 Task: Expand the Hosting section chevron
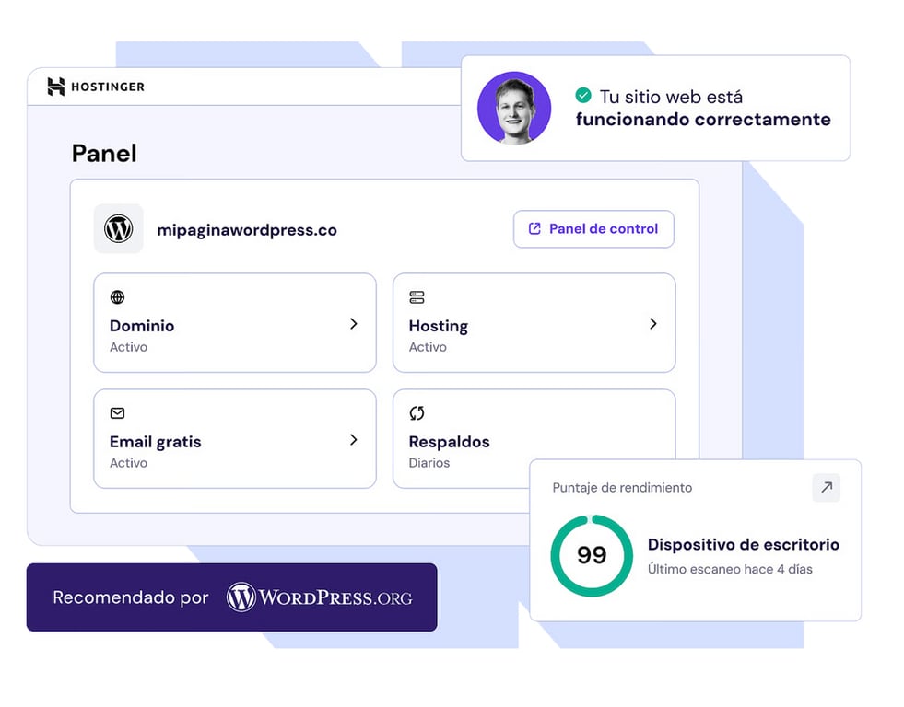coord(653,324)
